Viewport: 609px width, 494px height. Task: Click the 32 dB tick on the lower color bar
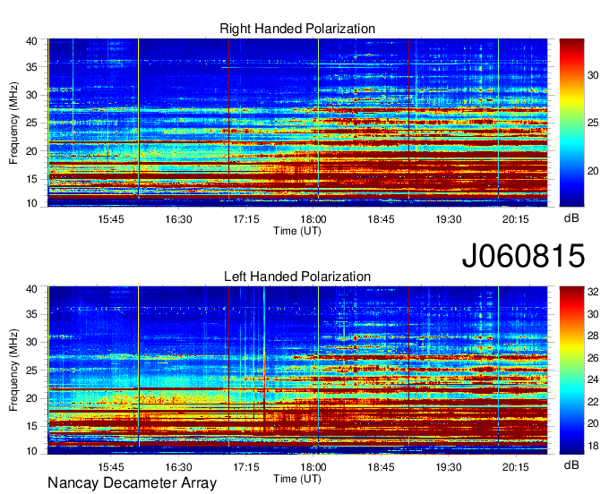pos(593,292)
